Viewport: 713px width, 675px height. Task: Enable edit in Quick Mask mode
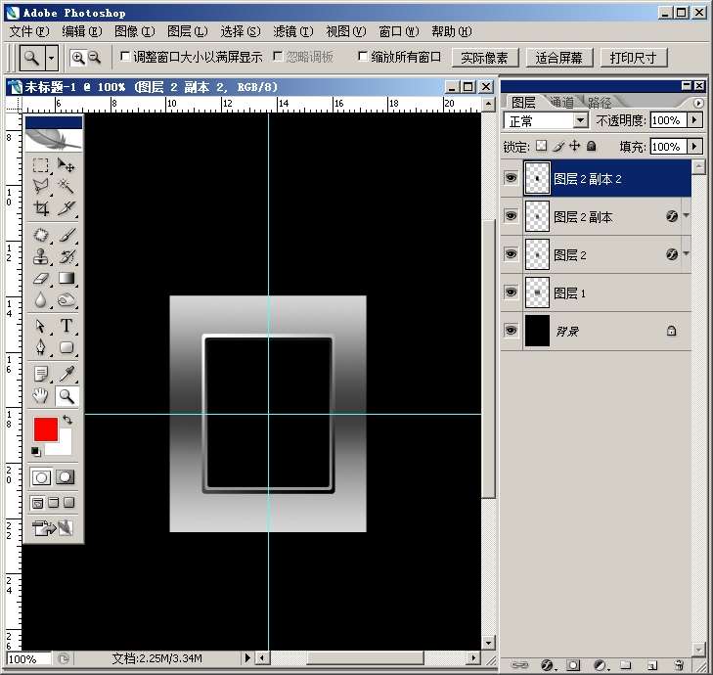tap(65, 477)
